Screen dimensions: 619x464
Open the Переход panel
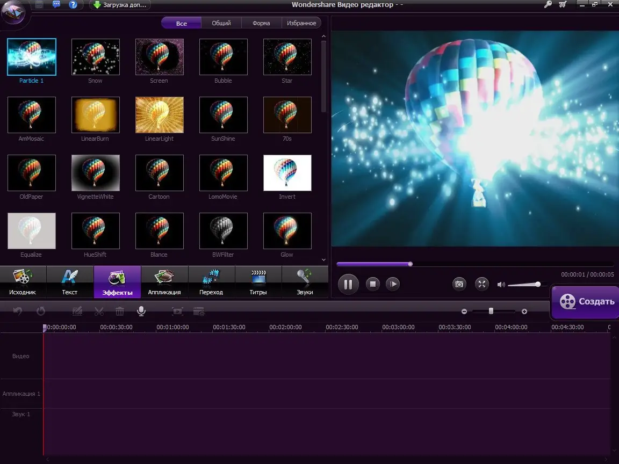pos(211,282)
